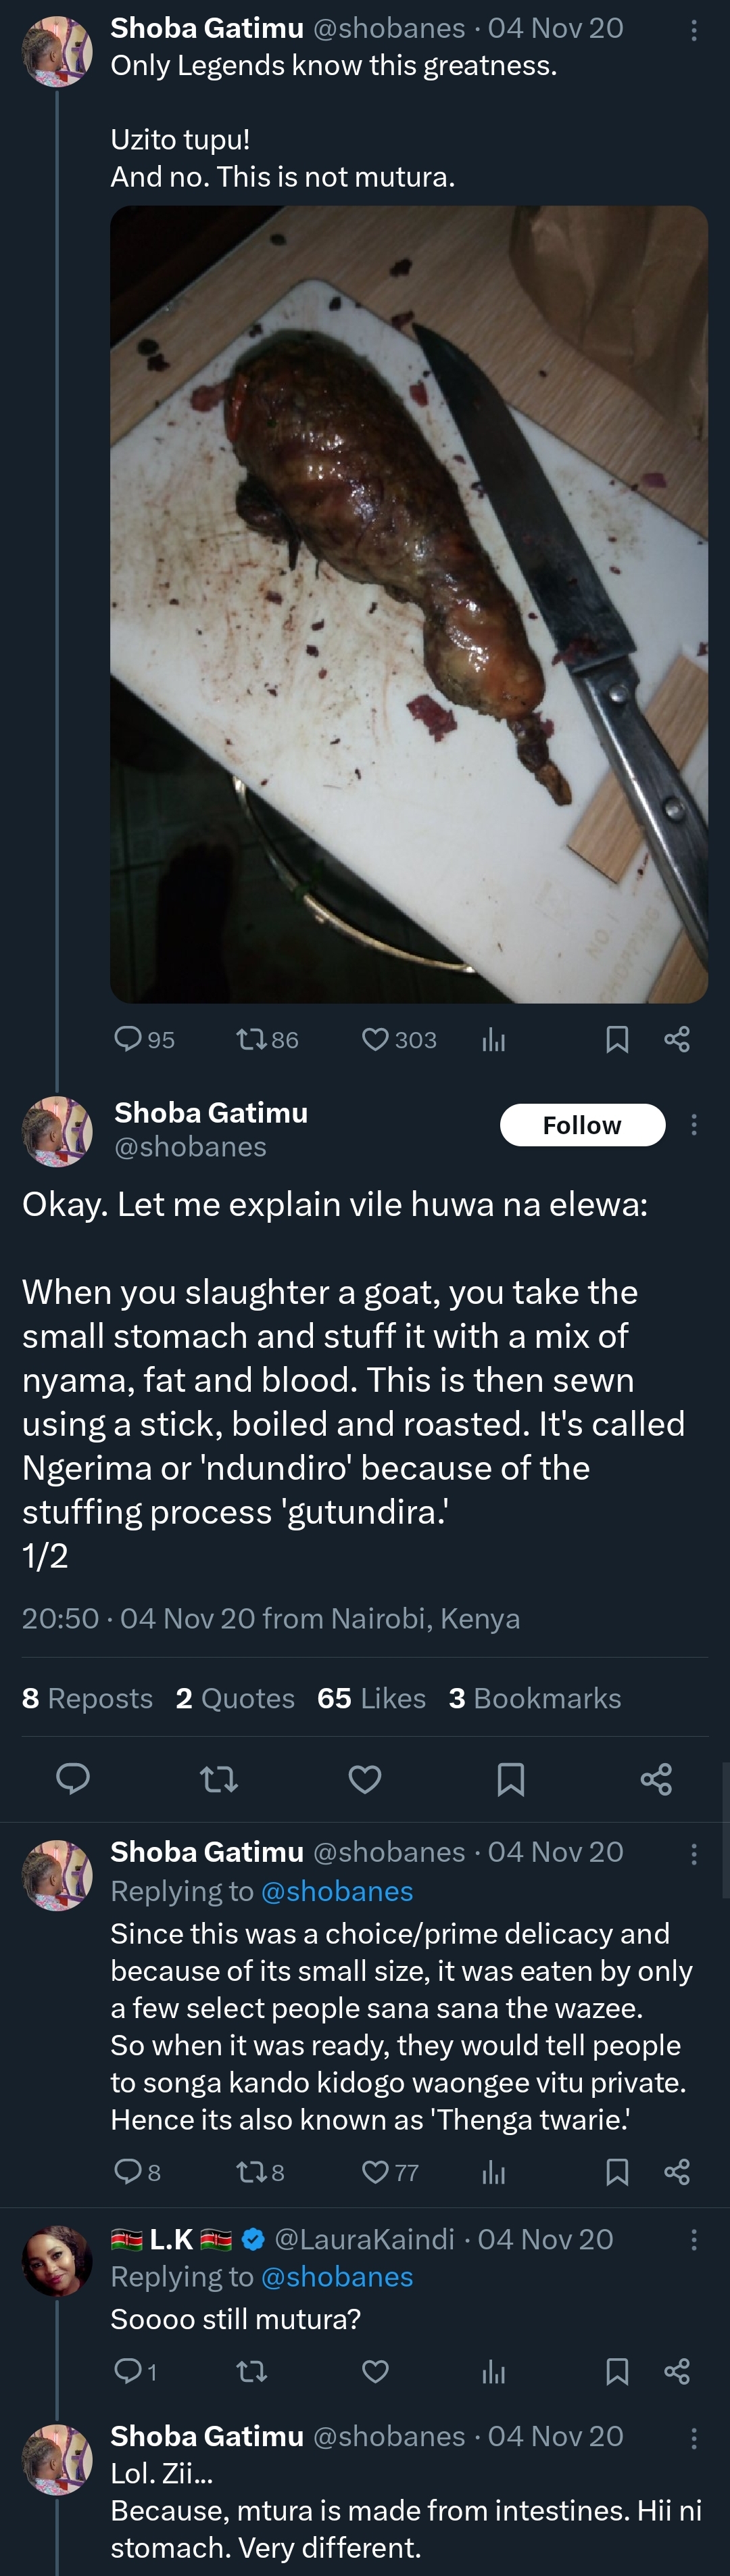Bookmark the main explanation tweet
Viewport: 730px width, 2576px height.
point(510,1779)
